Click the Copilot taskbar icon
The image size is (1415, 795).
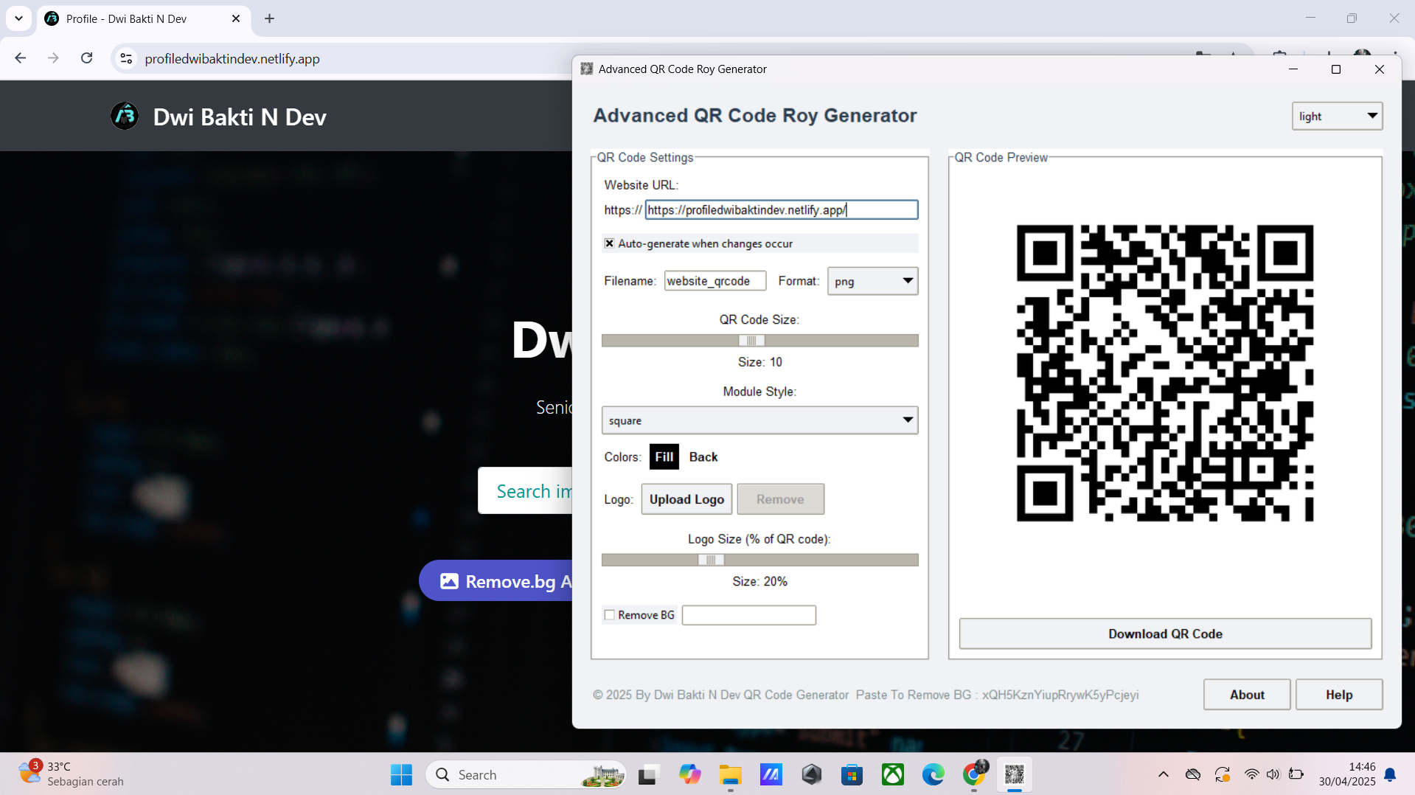pos(689,774)
